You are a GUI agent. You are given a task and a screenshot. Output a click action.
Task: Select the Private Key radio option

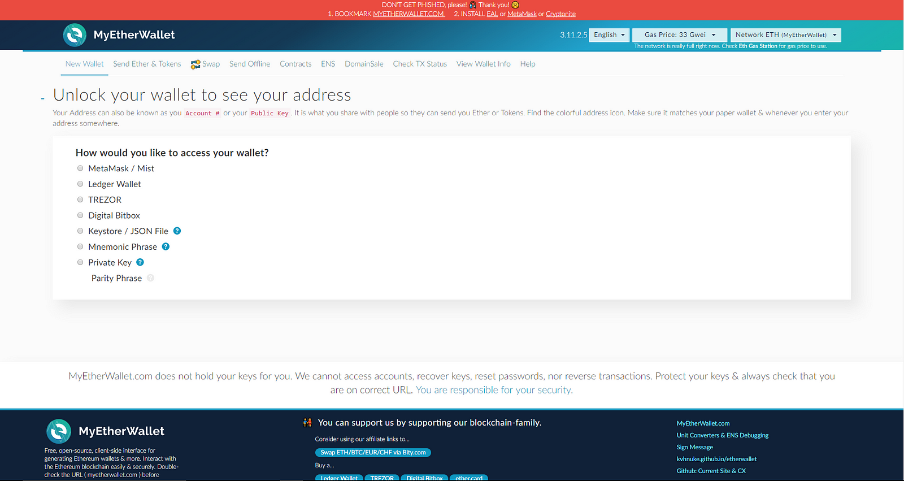(80, 262)
